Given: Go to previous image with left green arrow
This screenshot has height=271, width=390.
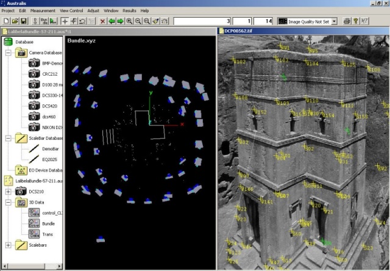Looking at the screenshot, I should [112, 21].
